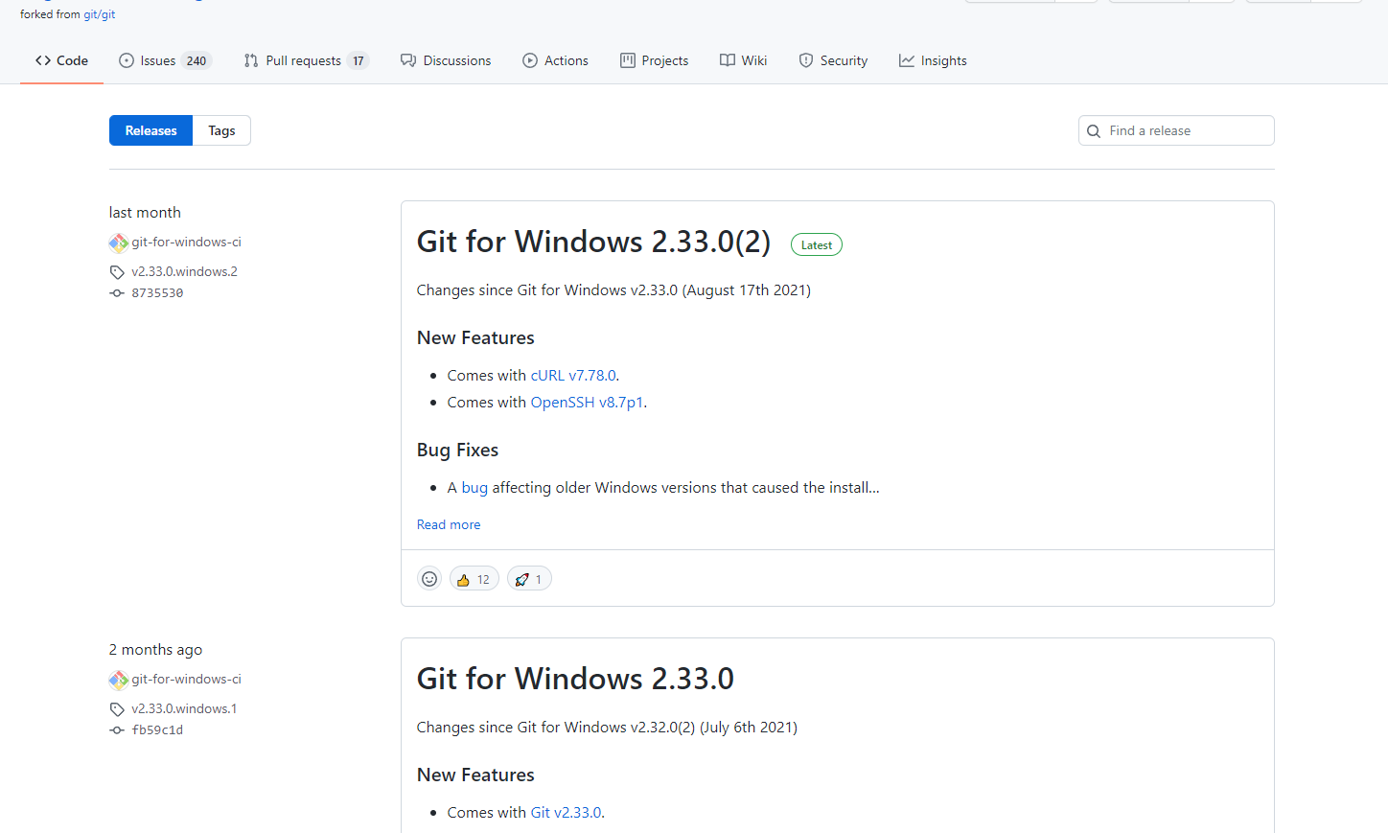Click 'New Features' heading in 2.33.0(2) release

coord(475,337)
